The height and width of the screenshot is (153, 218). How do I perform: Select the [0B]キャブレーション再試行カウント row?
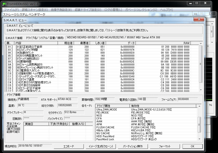102,67
